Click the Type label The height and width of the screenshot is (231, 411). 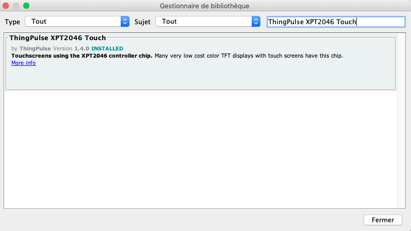click(x=12, y=22)
